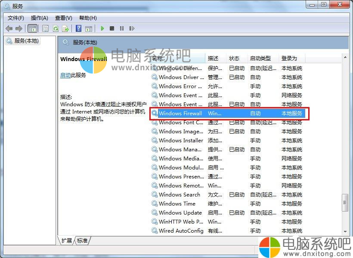Image resolution: width=353 pixels, height=258 pixels.
Task: Go back using the toolbar back arrow
Action: coord(9,28)
